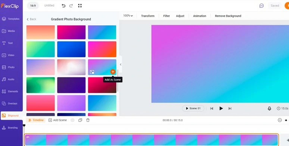The width and height of the screenshot is (289, 146).
Task: Click the Add Scene button
Action: click(58, 120)
